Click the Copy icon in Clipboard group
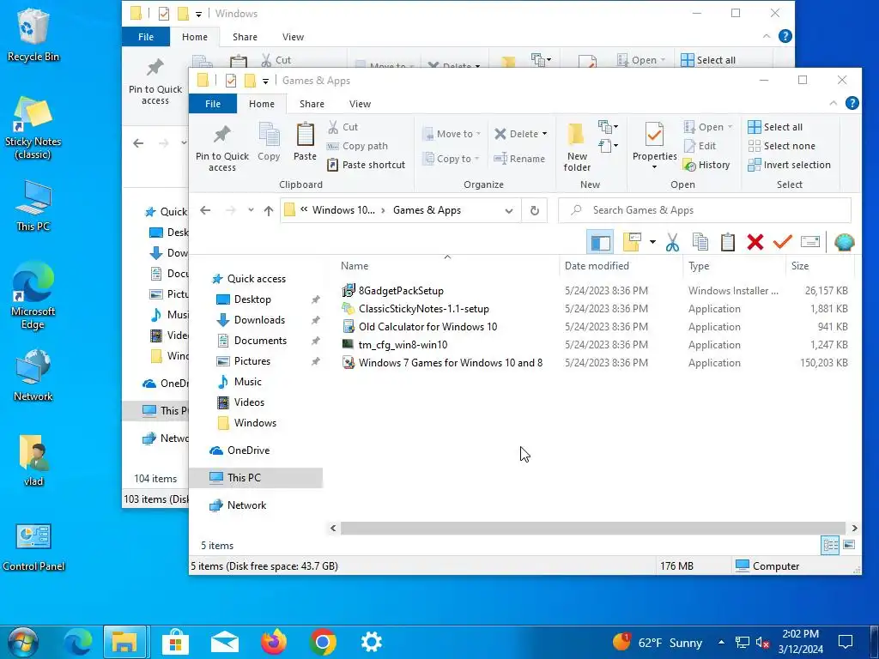Viewport: 879px width, 659px height. tap(269, 142)
